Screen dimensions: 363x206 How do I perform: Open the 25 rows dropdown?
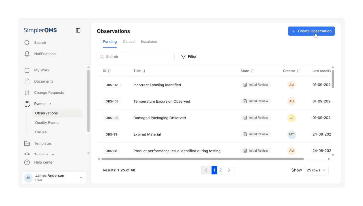point(316,170)
